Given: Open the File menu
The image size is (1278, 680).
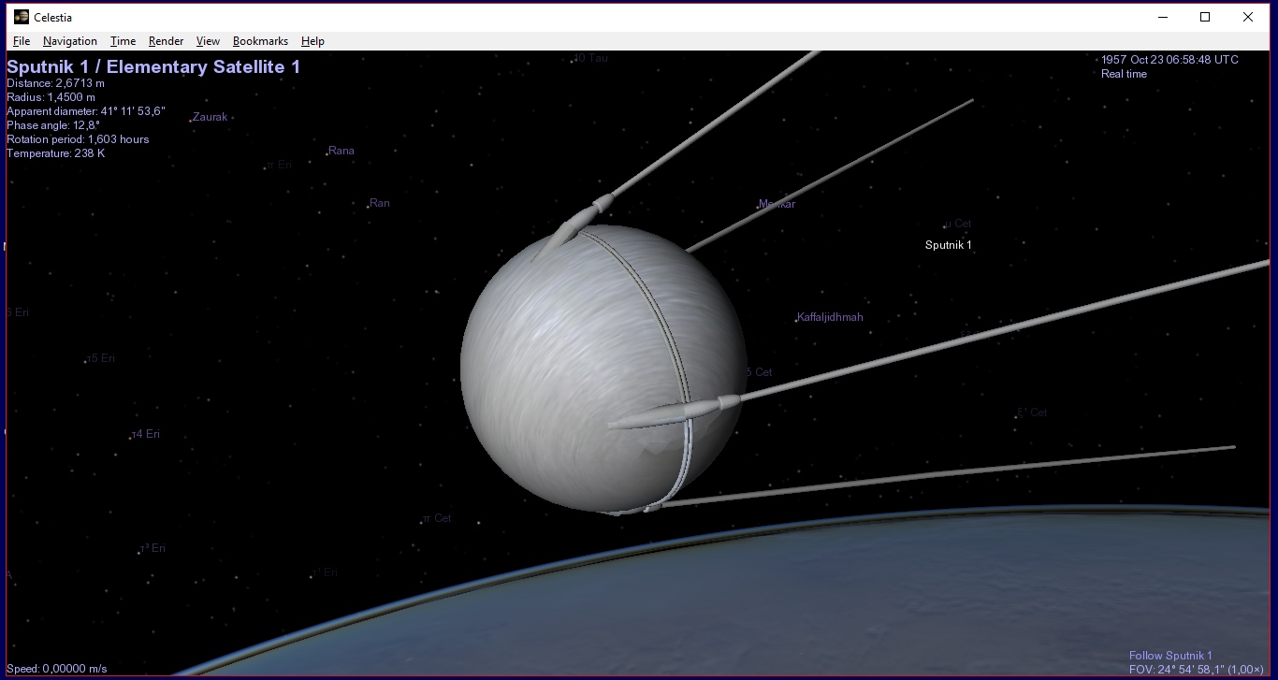Looking at the screenshot, I should 22,41.
